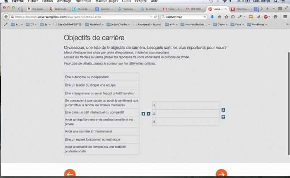The width and height of the screenshot is (290, 178).
Task: Click the padlock site identity icon
Action: 12,17
